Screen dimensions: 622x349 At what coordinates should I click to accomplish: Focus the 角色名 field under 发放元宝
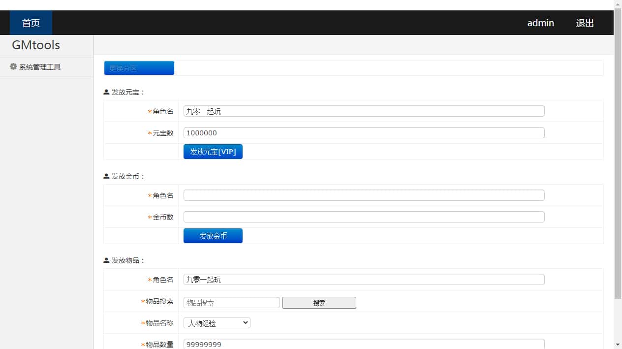(x=364, y=111)
